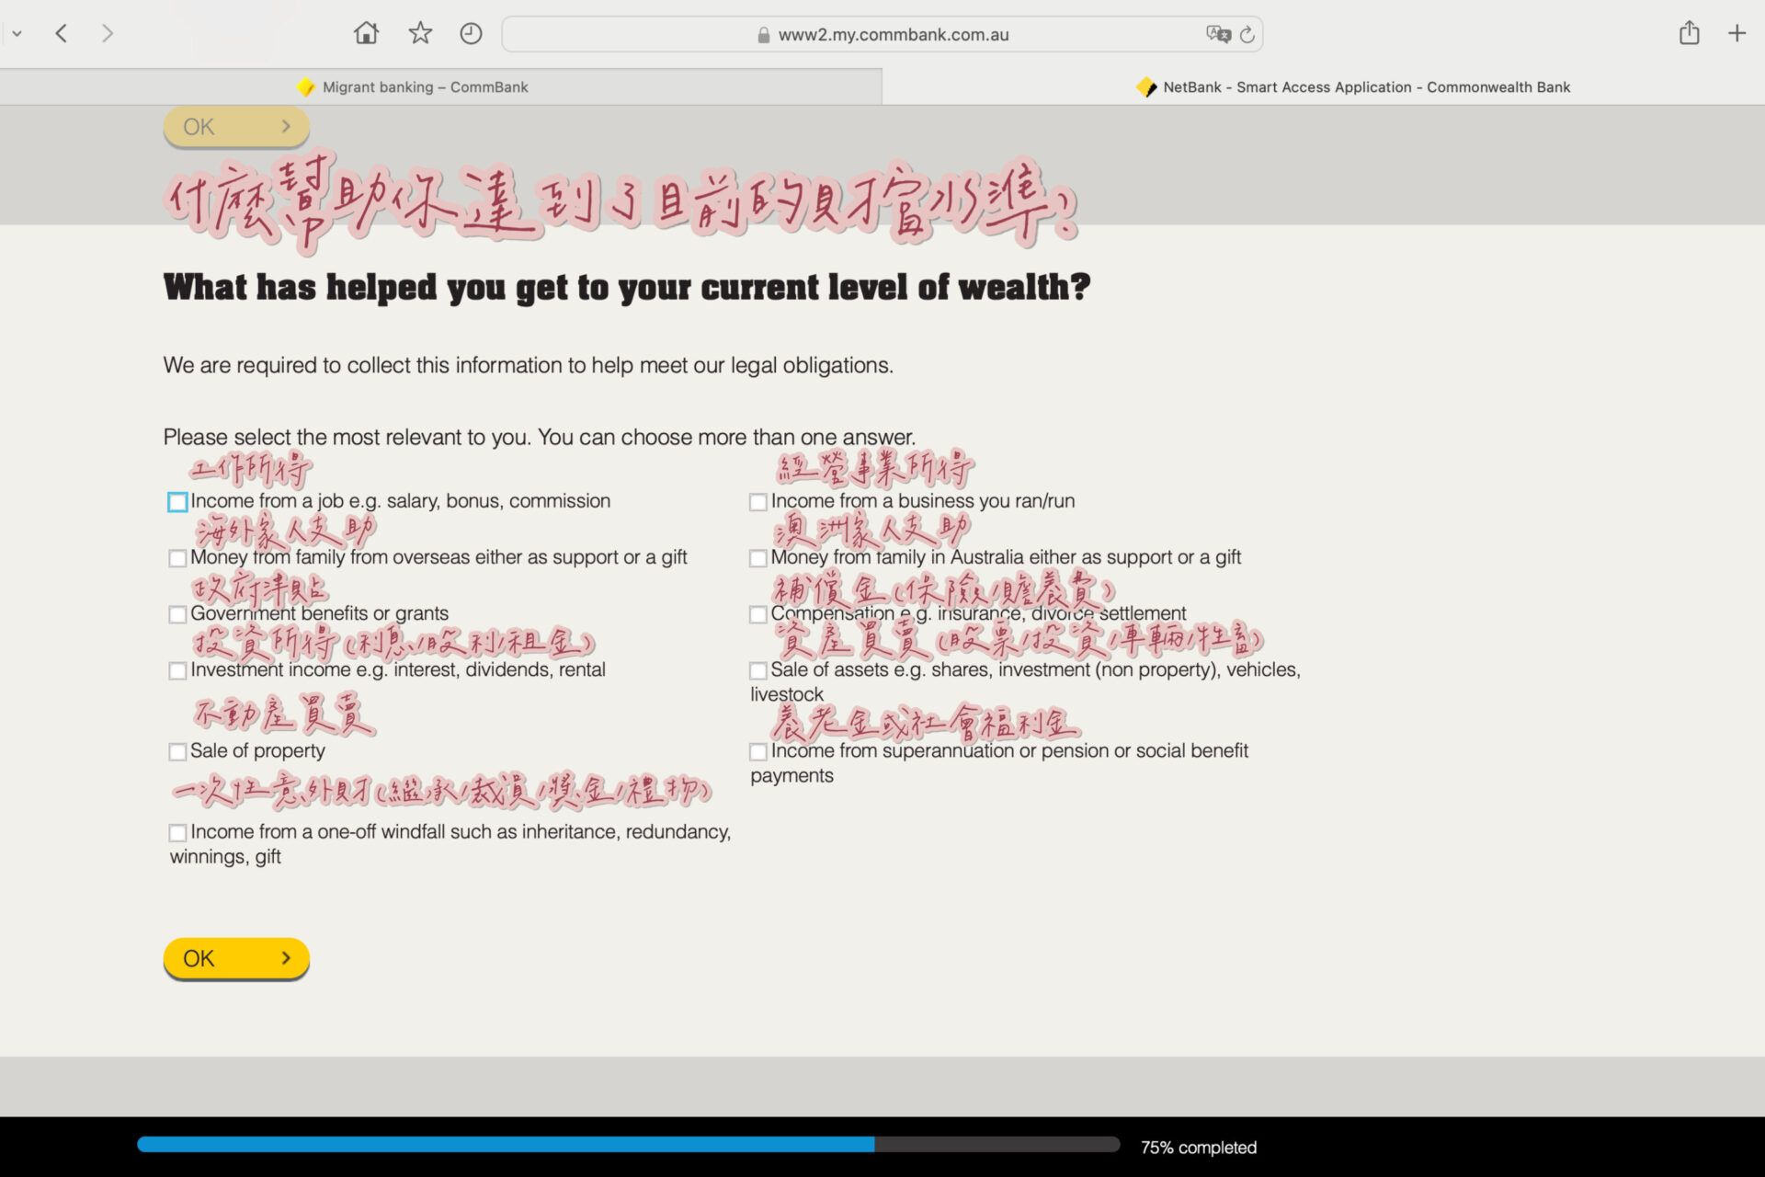Open the history clock icon

click(471, 34)
